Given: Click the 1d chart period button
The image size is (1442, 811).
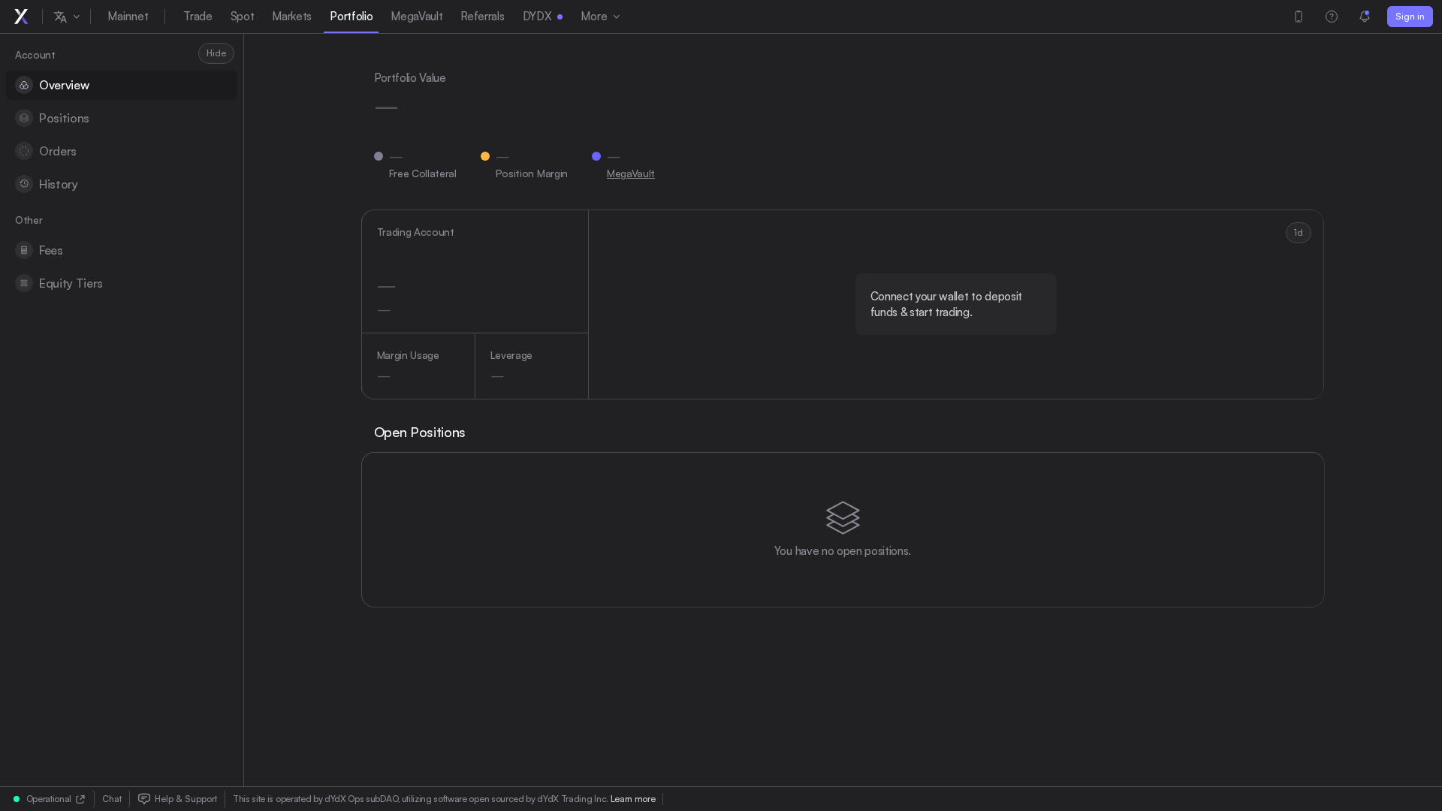Looking at the screenshot, I should point(1299,233).
